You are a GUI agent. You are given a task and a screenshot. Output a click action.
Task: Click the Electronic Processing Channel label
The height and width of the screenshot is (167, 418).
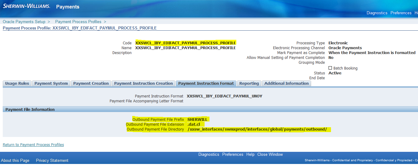[299, 48]
